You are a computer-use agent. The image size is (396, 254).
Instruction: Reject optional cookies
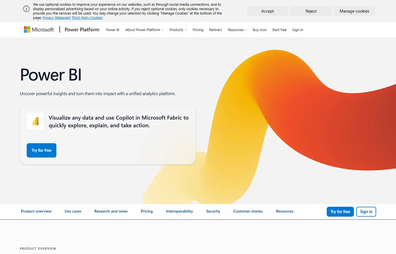tap(311, 11)
